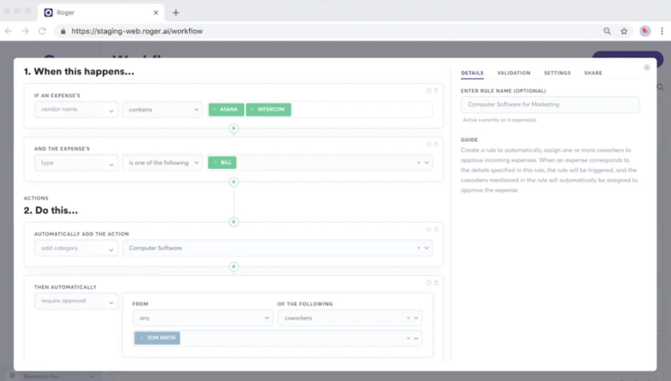Remove the INTERCOM vendor tag

[x=252, y=109]
